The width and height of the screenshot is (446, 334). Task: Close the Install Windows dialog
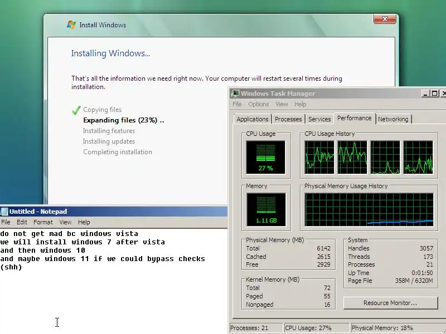coord(385,19)
